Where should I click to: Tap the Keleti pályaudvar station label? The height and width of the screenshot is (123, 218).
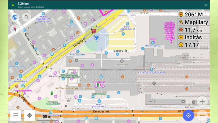click(x=78, y=55)
